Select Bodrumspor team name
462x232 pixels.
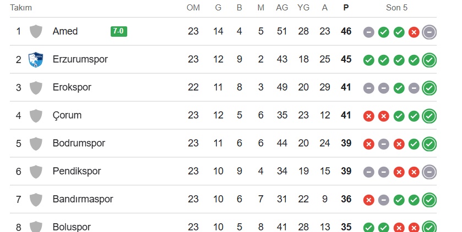[x=78, y=143]
